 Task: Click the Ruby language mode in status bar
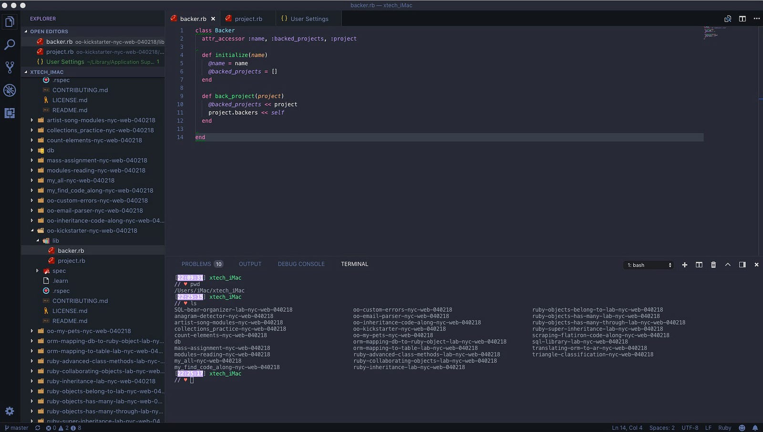pyautogui.click(x=724, y=428)
